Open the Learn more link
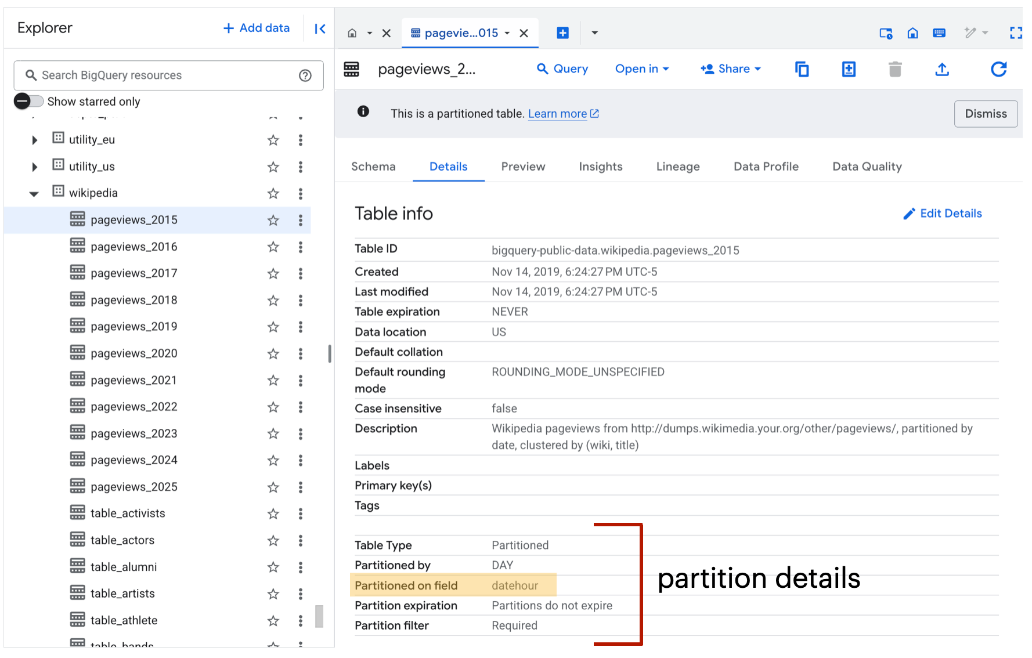1032x658 pixels. [x=563, y=114]
